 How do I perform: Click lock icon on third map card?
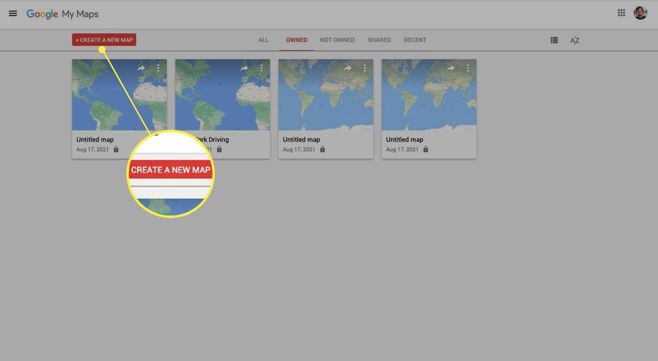(x=323, y=149)
